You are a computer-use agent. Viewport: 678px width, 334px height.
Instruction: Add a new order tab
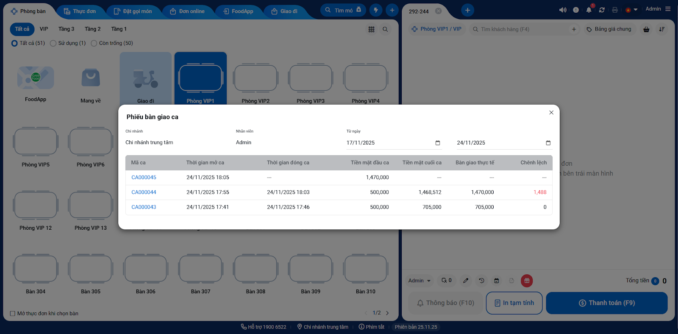pos(467,10)
